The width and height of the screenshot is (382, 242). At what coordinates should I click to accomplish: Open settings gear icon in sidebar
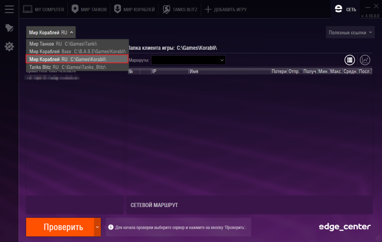point(9,46)
